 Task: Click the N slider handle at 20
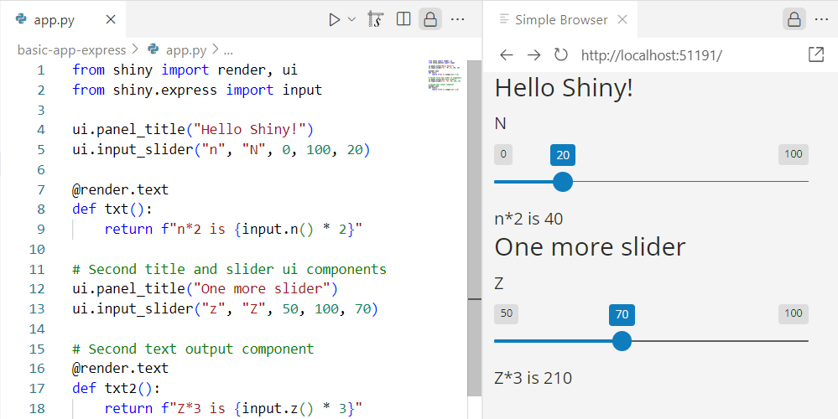pos(563,181)
